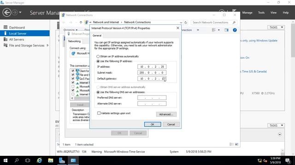Click the IP address field

[x=152, y=67]
